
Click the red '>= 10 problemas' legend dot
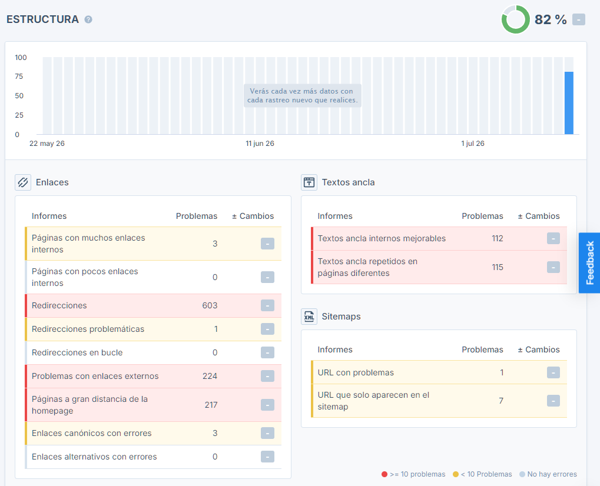coord(384,474)
